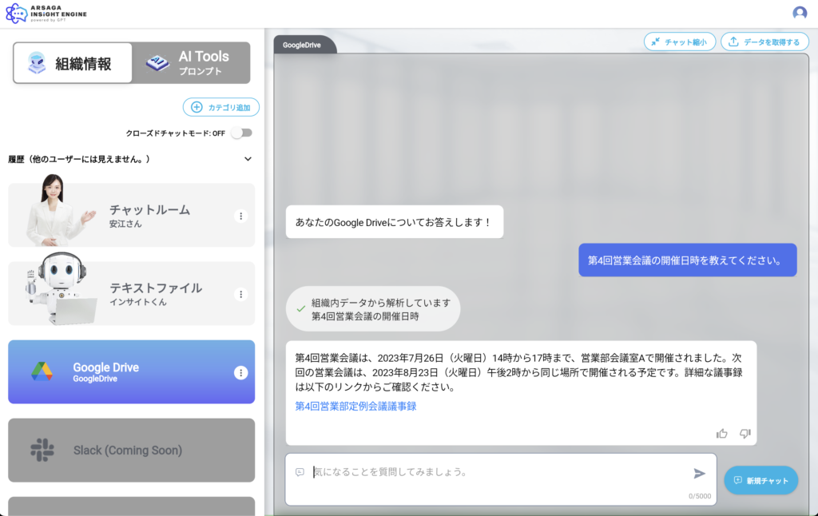The width and height of the screenshot is (818, 516).
Task: Open options menu for Google Drive card
Action: 240,372
